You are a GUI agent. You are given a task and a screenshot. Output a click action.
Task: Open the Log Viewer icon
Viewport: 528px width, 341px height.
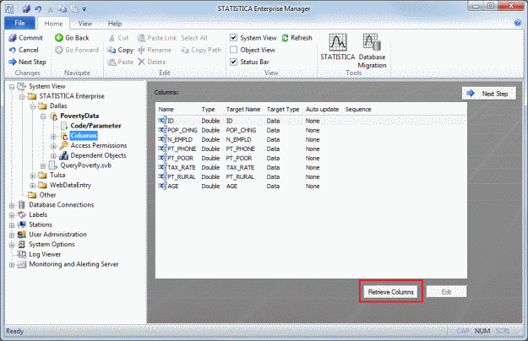coord(22,254)
